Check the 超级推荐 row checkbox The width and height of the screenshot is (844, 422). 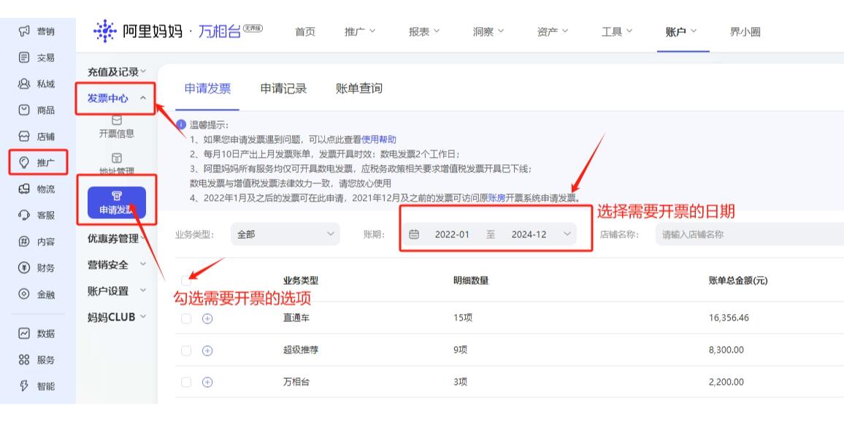pos(186,351)
